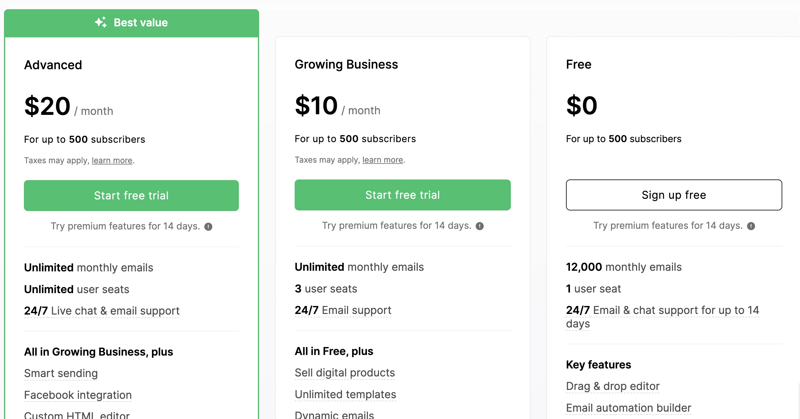View 24/7 Live chat & email support details

[102, 311]
